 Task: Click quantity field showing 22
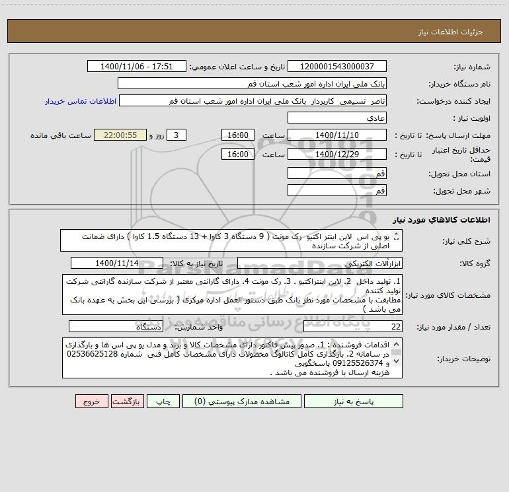click(x=353, y=327)
